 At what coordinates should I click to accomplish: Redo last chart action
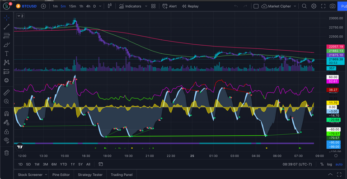coord(245,6)
